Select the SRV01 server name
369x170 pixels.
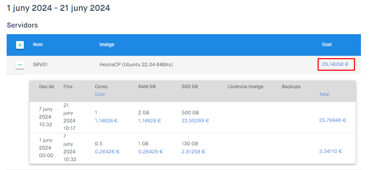(x=40, y=64)
